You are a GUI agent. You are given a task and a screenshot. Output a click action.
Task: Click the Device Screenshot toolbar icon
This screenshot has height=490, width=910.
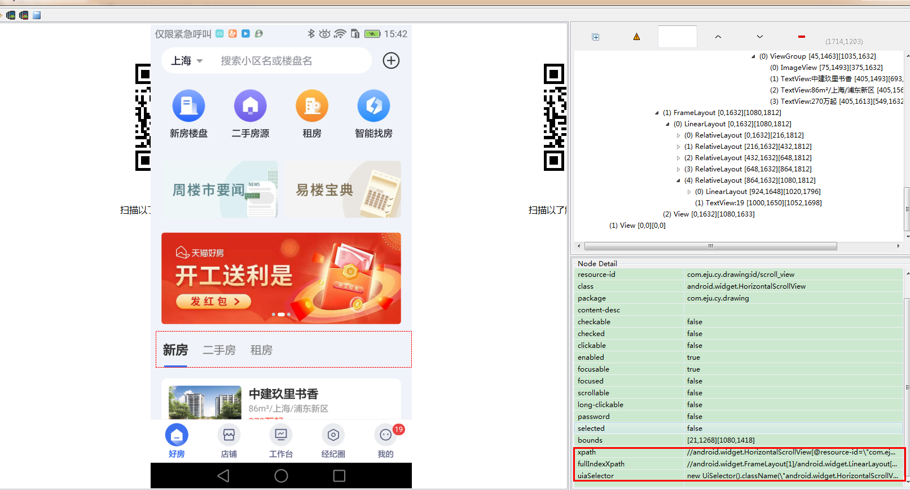coord(11,15)
